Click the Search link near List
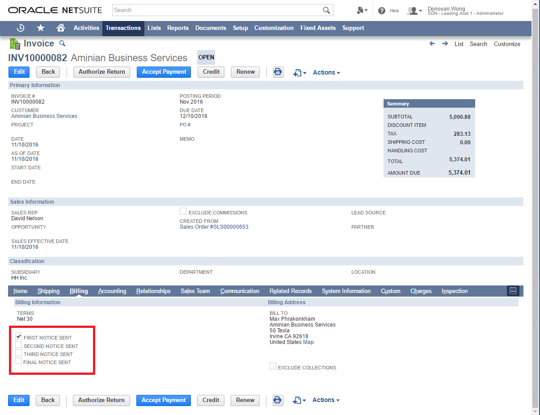The width and height of the screenshot is (540, 415). 478,44
